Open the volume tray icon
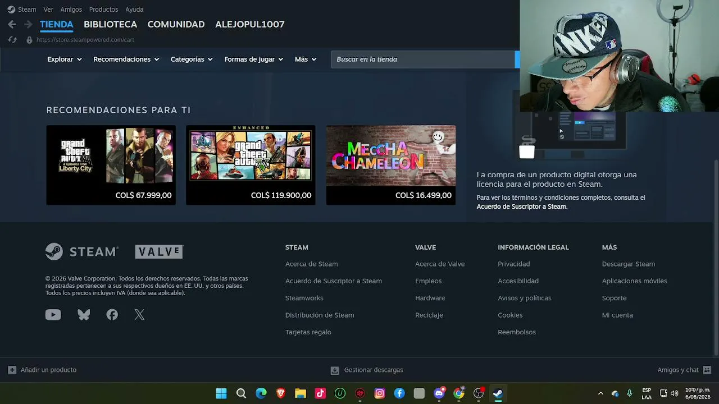 (x=674, y=393)
